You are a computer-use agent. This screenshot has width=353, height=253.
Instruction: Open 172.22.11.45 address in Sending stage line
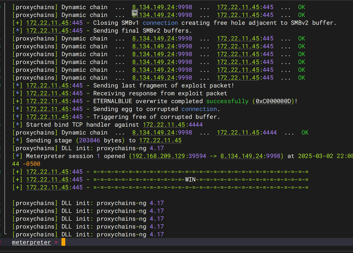[160, 140]
